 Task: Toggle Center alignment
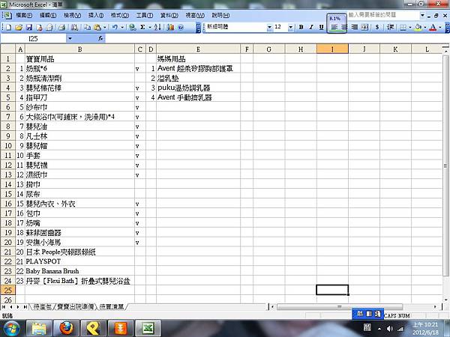[x=344, y=27]
